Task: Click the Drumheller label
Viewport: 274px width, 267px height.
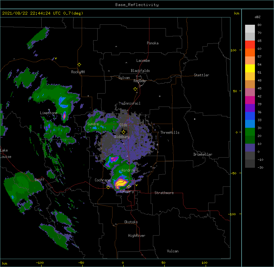Action: pos(203,154)
